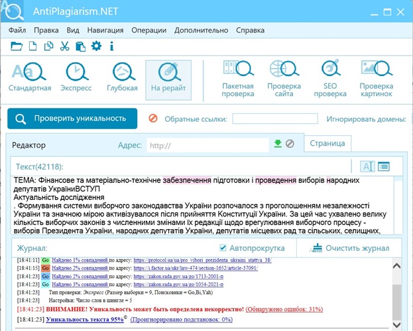Open the Дополнительно menu
The image size is (413, 331).
tap(202, 30)
